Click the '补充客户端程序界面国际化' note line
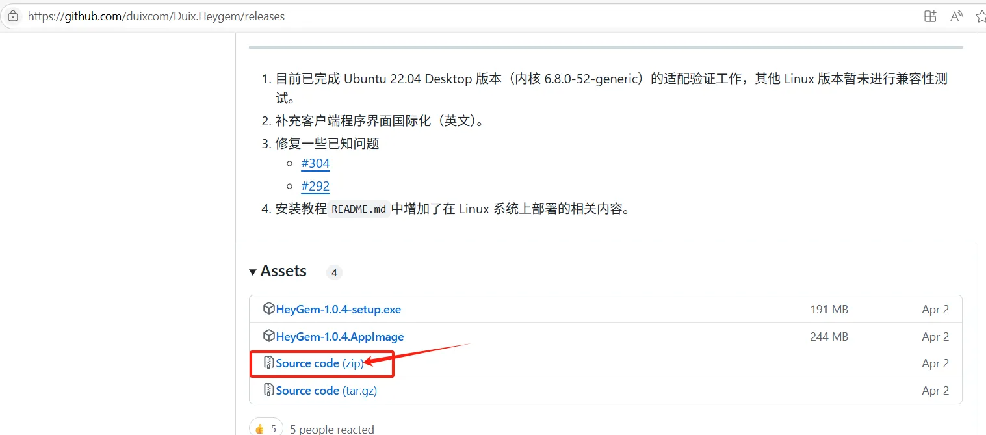The image size is (986, 435). click(x=380, y=121)
